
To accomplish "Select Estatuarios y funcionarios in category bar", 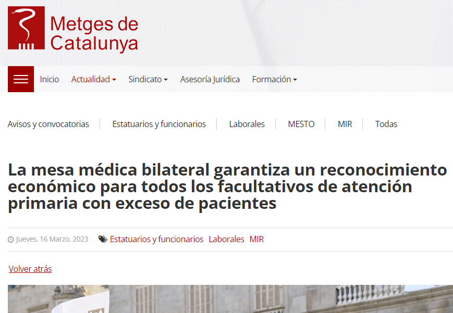I will [159, 124].
